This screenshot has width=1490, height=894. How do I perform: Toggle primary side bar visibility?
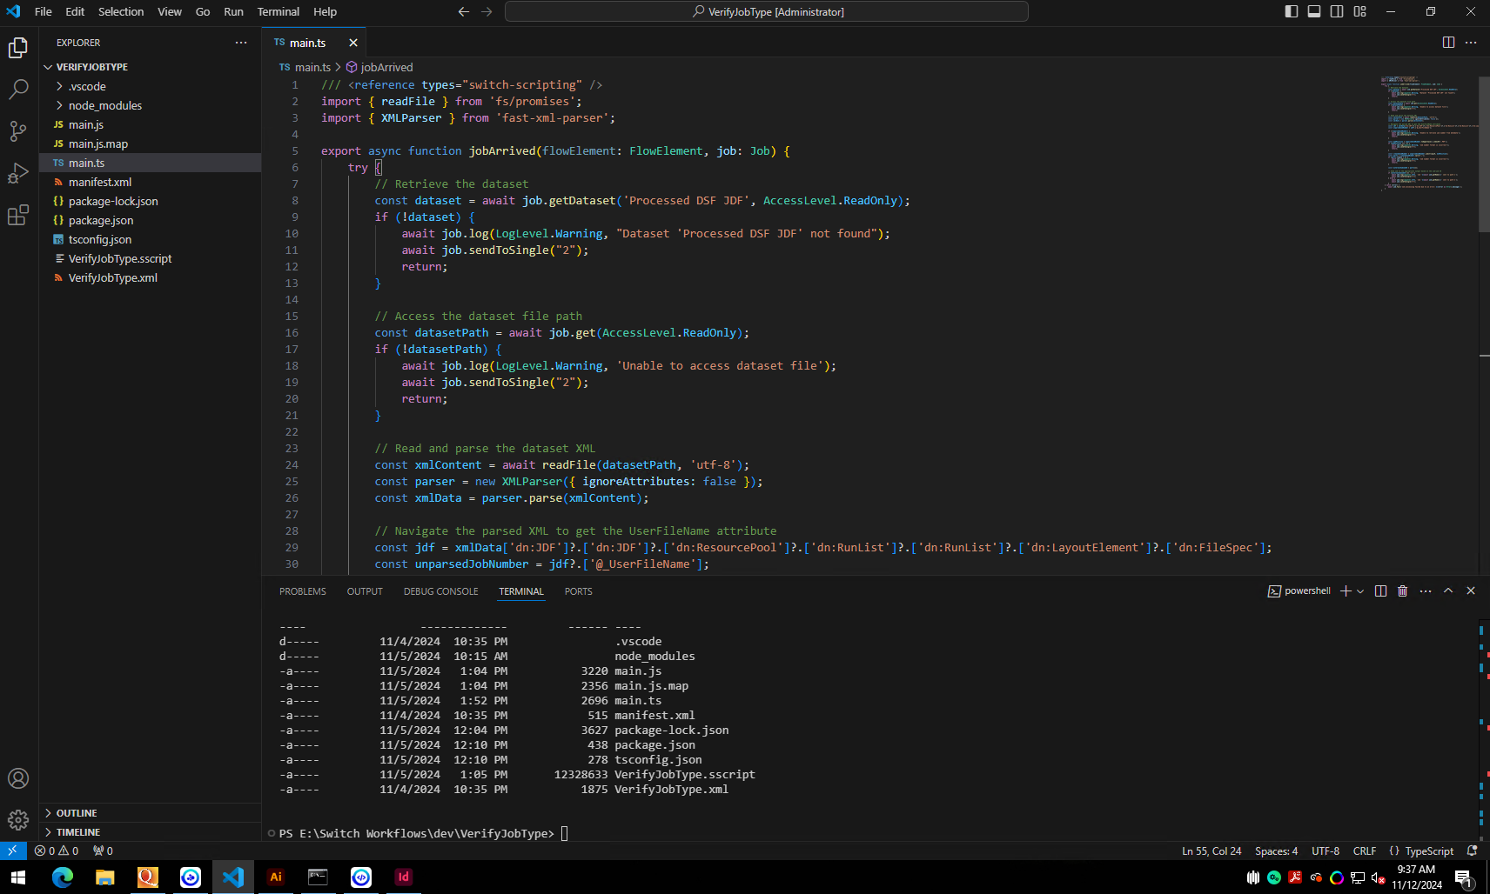pyautogui.click(x=1292, y=11)
